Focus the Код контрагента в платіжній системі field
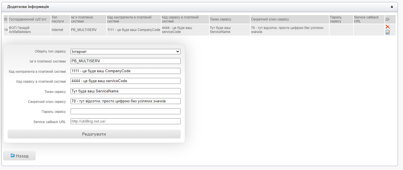 coord(125,71)
